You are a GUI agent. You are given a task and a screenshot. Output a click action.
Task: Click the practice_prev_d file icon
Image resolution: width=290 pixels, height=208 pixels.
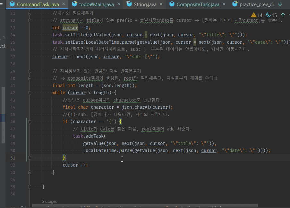click(x=235, y=4)
